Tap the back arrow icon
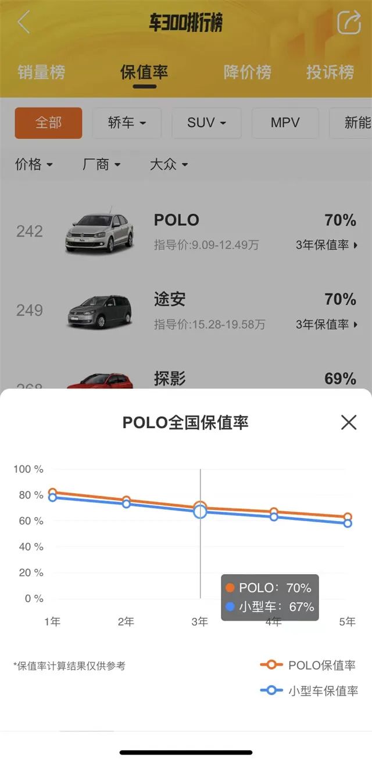372x762 pixels. click(23, 23)
